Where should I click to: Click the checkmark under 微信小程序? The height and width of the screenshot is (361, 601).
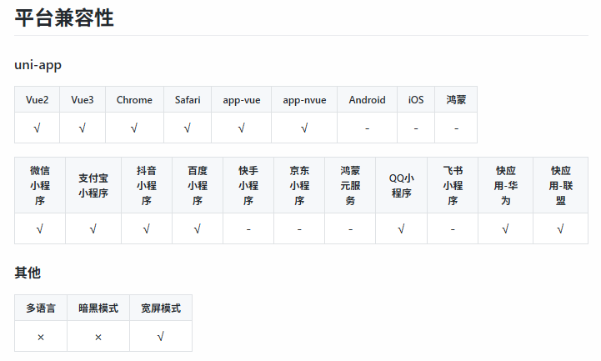click(x=40, y=229)
